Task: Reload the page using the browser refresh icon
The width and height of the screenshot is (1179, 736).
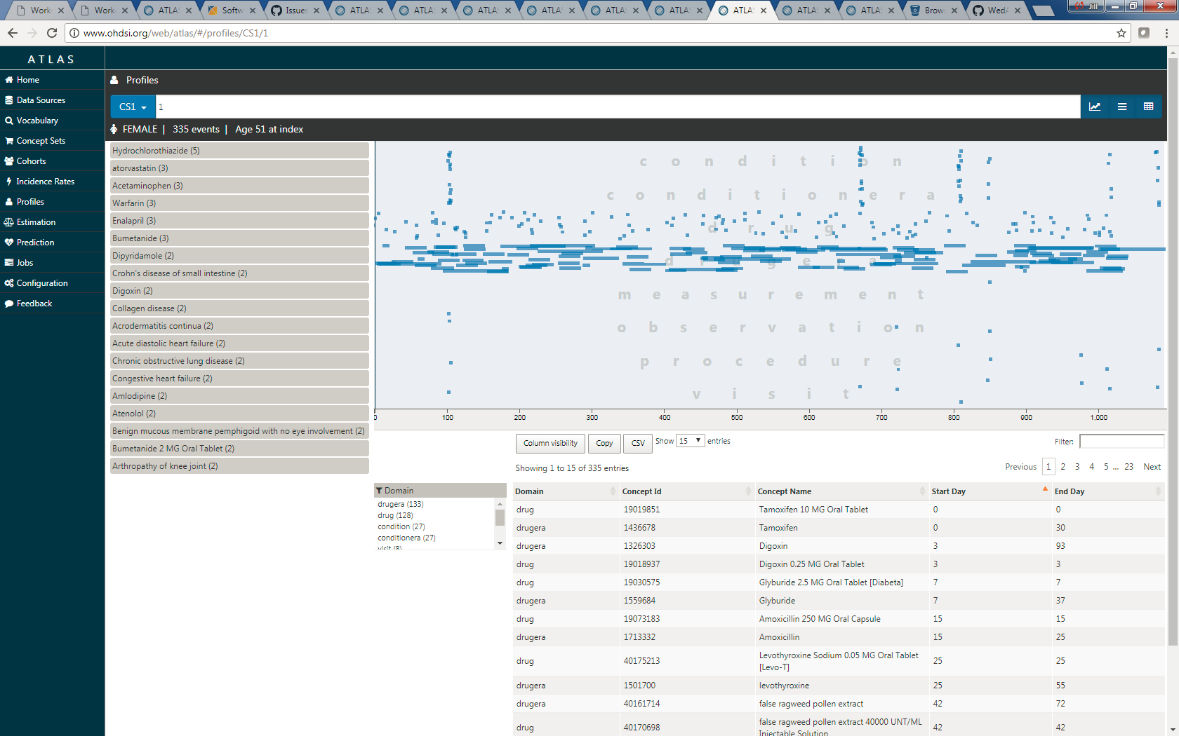Action: tap(52, 33)
